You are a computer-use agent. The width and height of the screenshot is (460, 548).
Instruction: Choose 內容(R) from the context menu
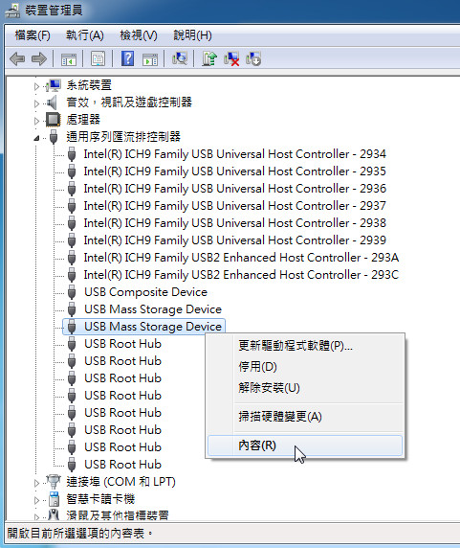point(305,445)
